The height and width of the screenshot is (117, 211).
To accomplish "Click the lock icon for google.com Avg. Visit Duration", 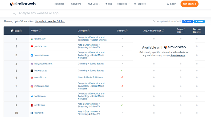I will (154, 38).
